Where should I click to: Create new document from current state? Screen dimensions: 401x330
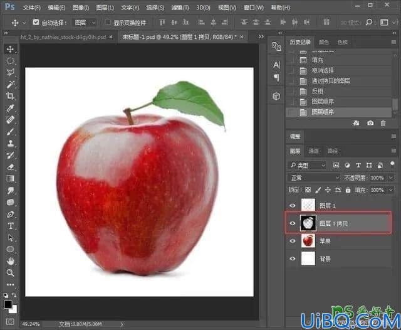[356, 123]
